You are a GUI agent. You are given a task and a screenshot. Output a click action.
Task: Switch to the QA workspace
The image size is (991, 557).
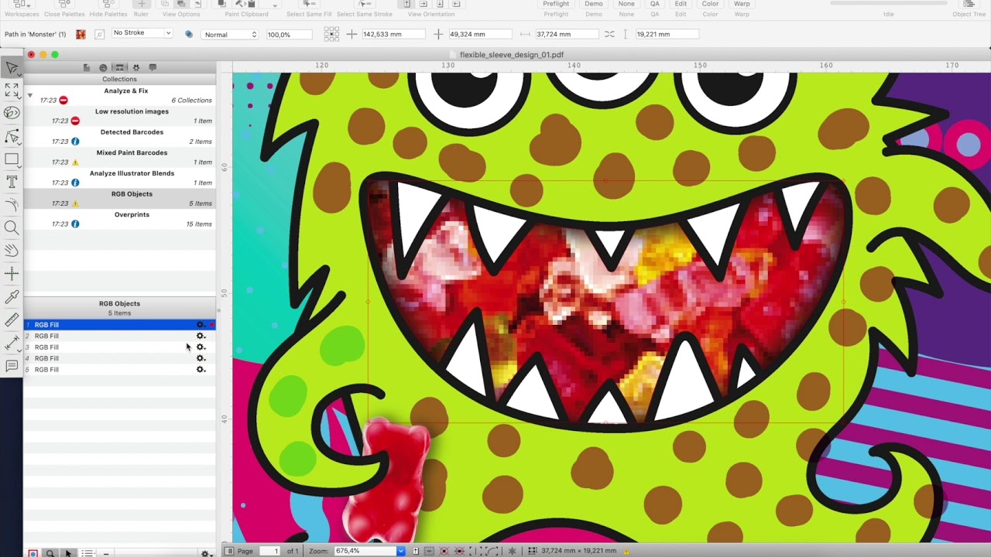[655, 4]
